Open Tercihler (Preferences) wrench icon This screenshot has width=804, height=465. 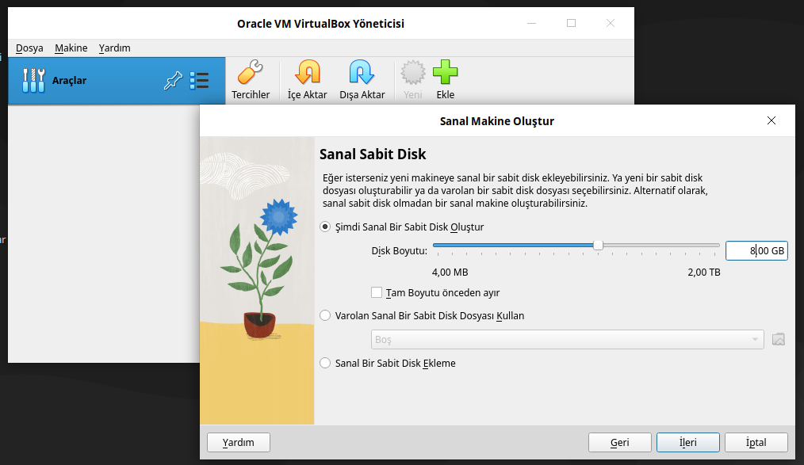[250, 74]
